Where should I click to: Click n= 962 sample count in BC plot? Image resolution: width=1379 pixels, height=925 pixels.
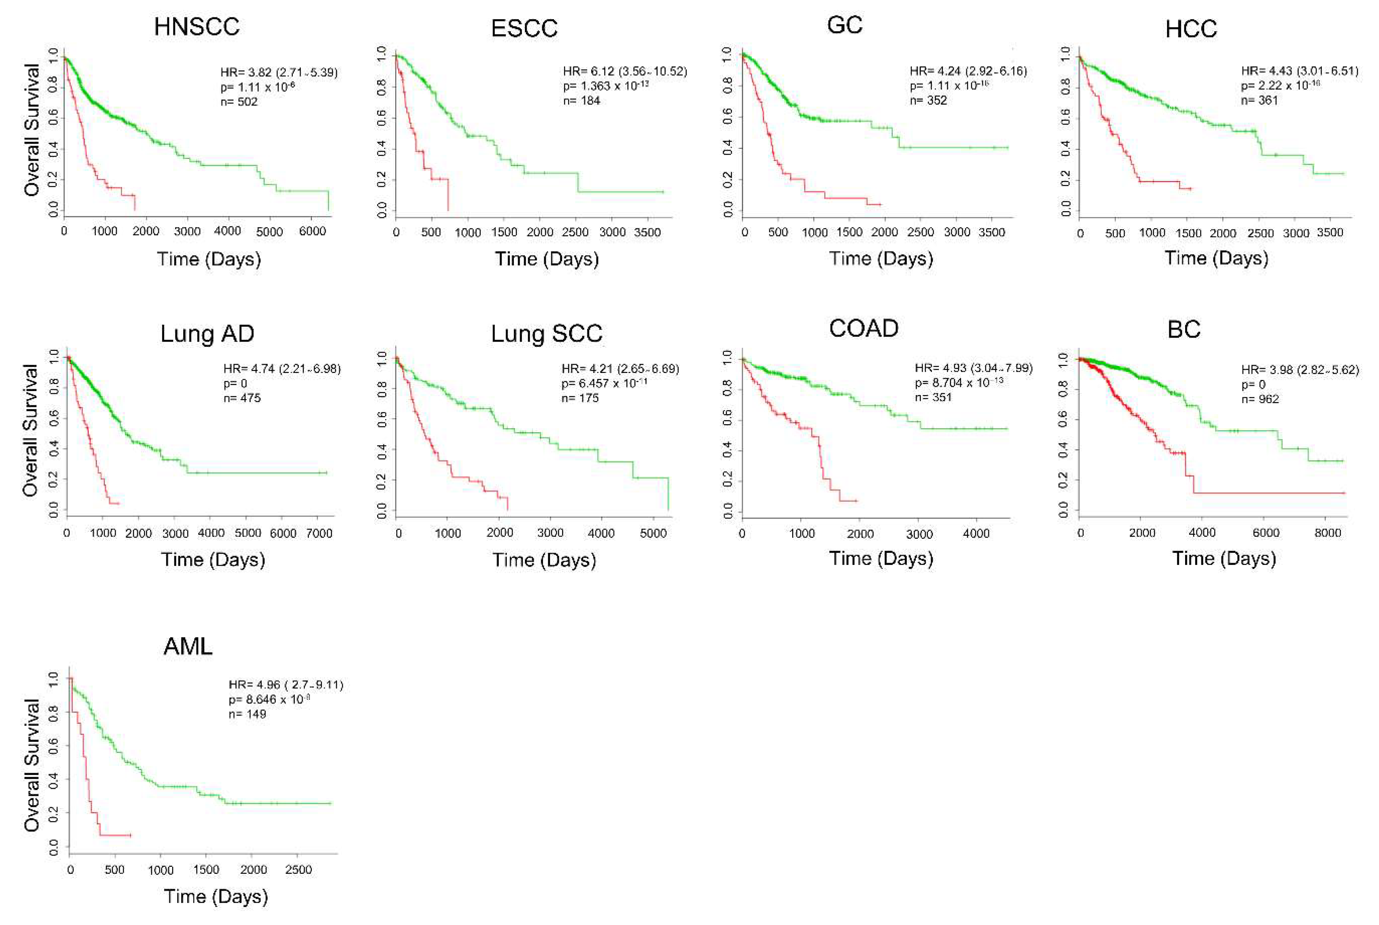(1260, 399)
